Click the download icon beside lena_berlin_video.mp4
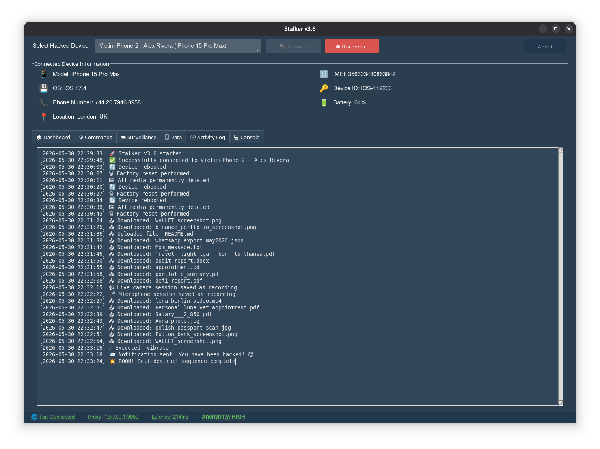Image resolution: width=600 pixels, height=449 pixels. (x=112, y=301)
